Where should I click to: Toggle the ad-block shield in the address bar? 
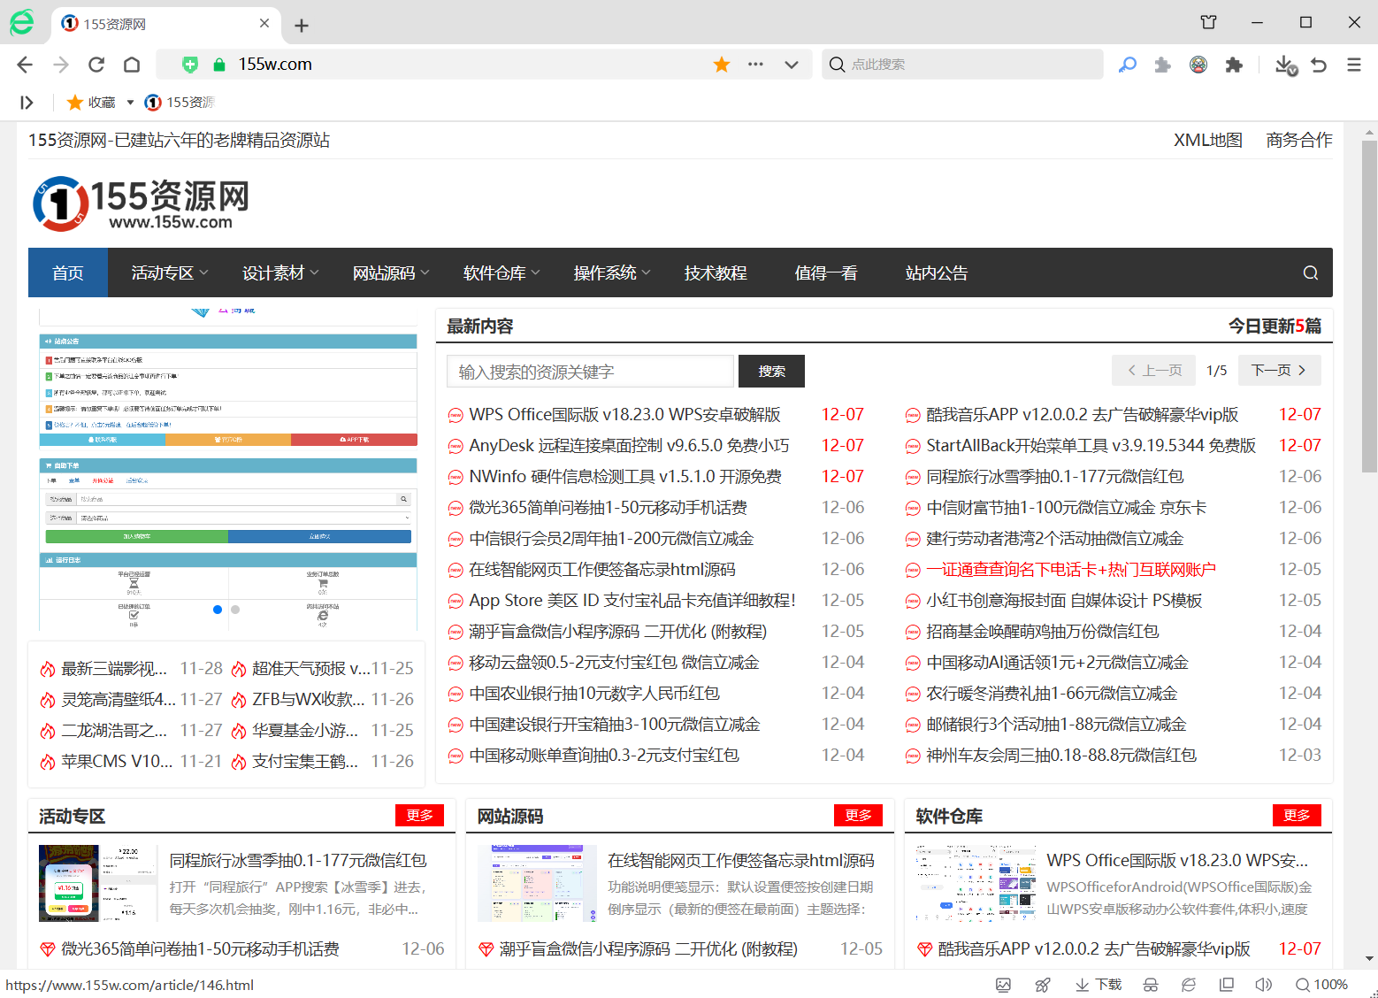coord(189,64)
